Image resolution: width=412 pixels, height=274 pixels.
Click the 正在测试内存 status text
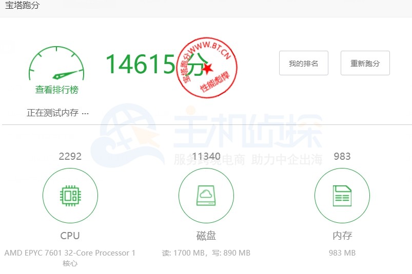(x=57, y=113)
